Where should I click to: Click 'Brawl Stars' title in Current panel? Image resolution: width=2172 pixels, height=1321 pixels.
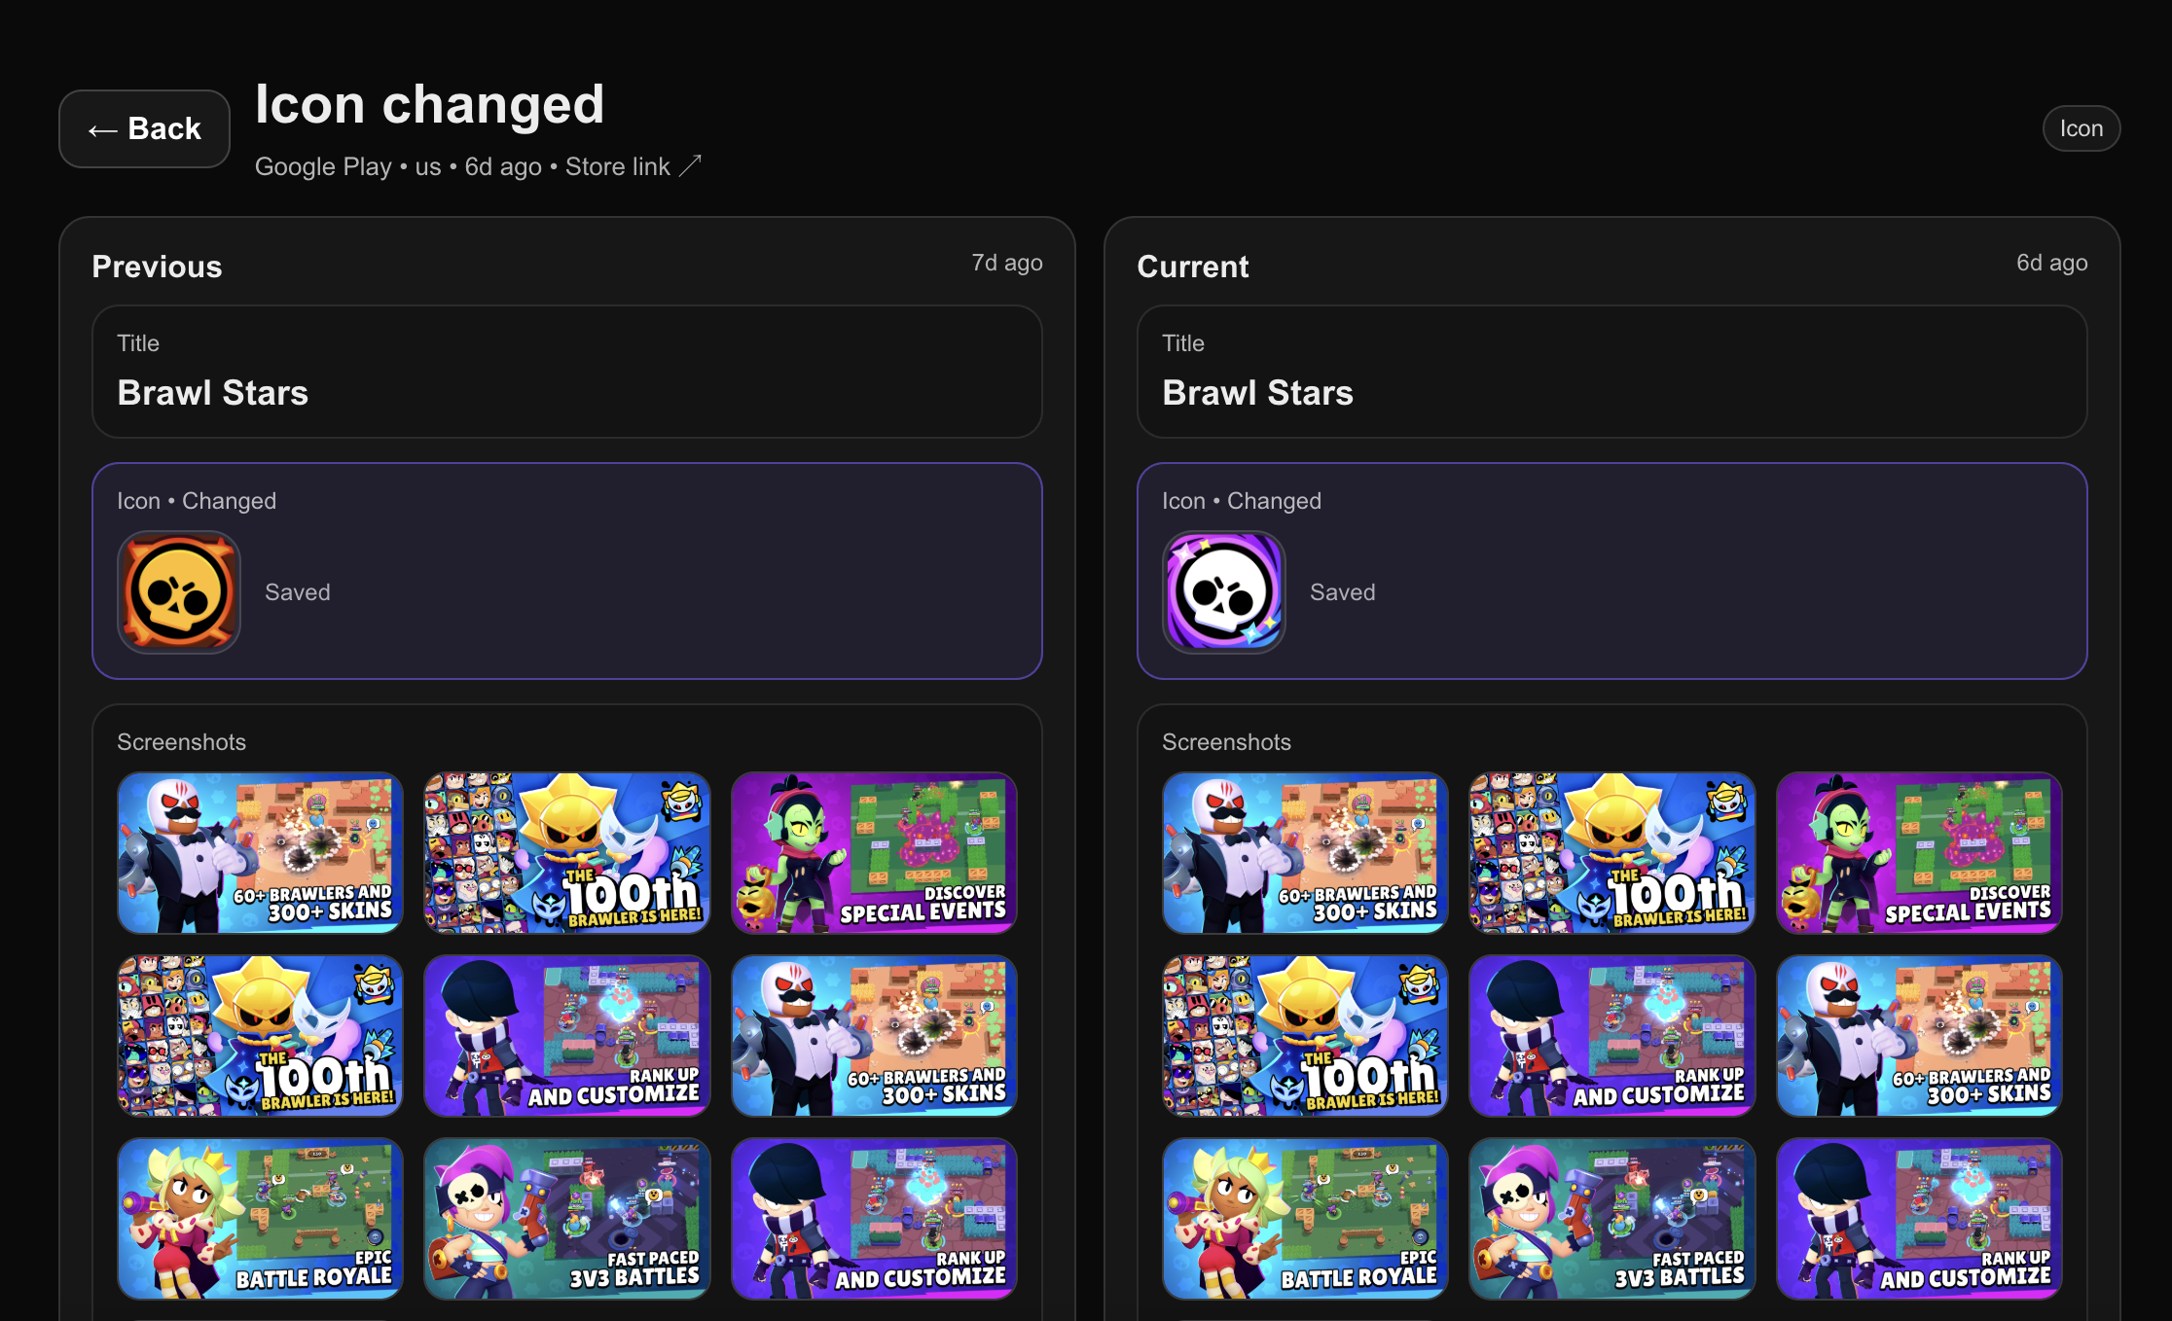pyautogui.click(x=1257, y=392)
